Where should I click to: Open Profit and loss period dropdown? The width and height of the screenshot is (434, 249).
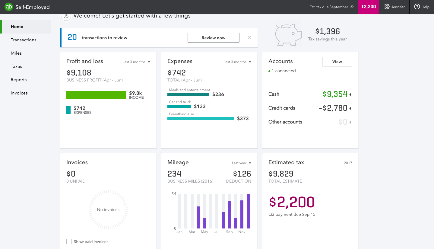tap(136, 62)
